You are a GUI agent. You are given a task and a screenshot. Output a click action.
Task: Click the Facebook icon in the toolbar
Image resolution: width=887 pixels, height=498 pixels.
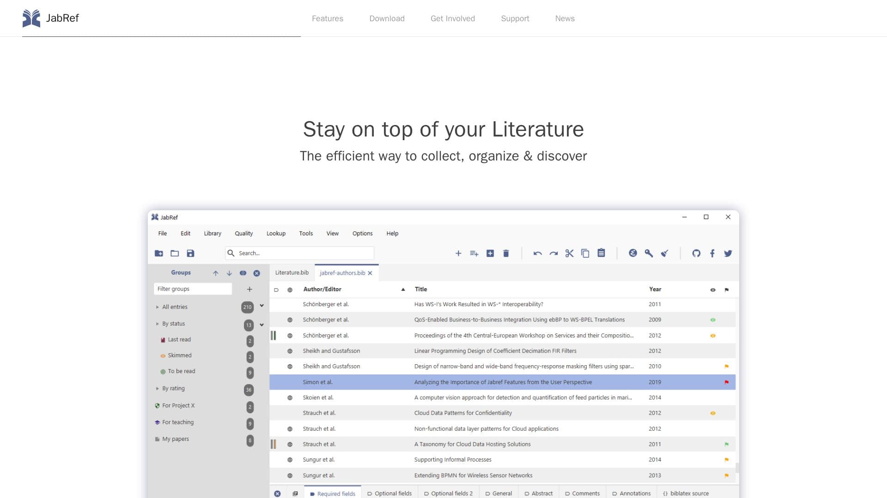pyautogui.click(x=712, y=253)
